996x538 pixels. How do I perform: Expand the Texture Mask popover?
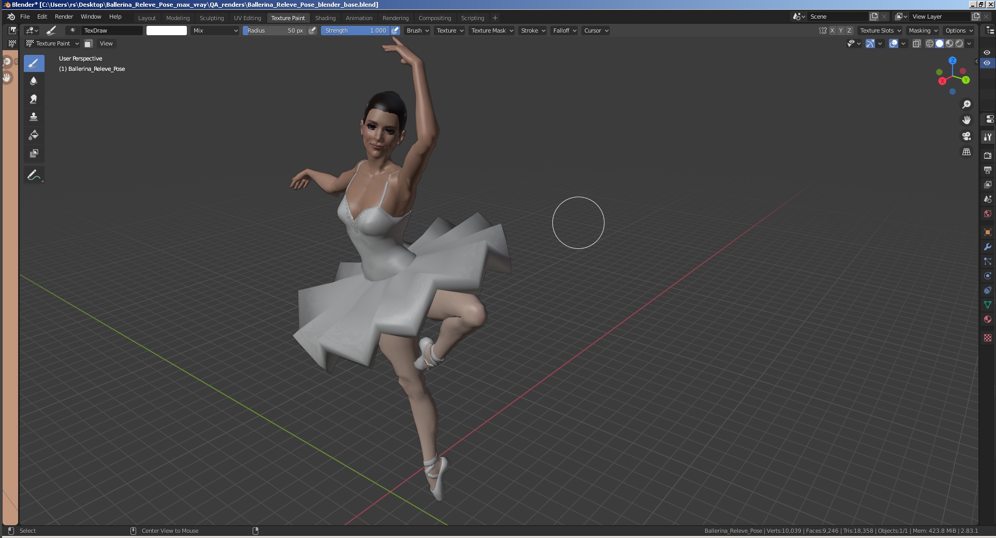(x=492, y=31)
